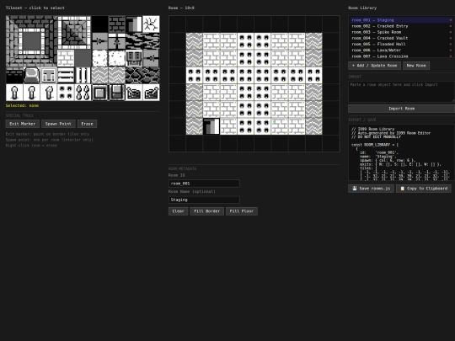Screen dimensions: 455x341
Task: Click Save rooms.js button
Action: coord(371,189)
